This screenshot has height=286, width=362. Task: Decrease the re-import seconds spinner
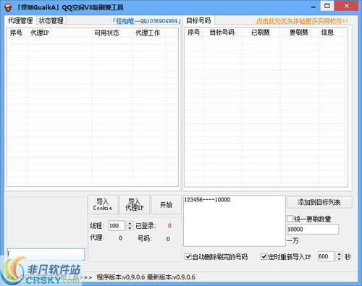tap(340, 258)
